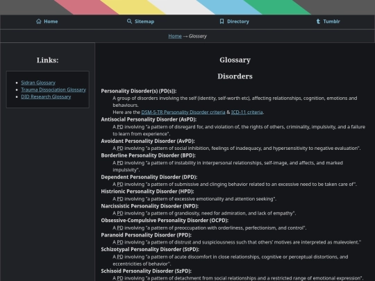Click PD abbreviation in the Paranoid definition
Viewport: 375px width, 281px height.
[x=120, y=242]
